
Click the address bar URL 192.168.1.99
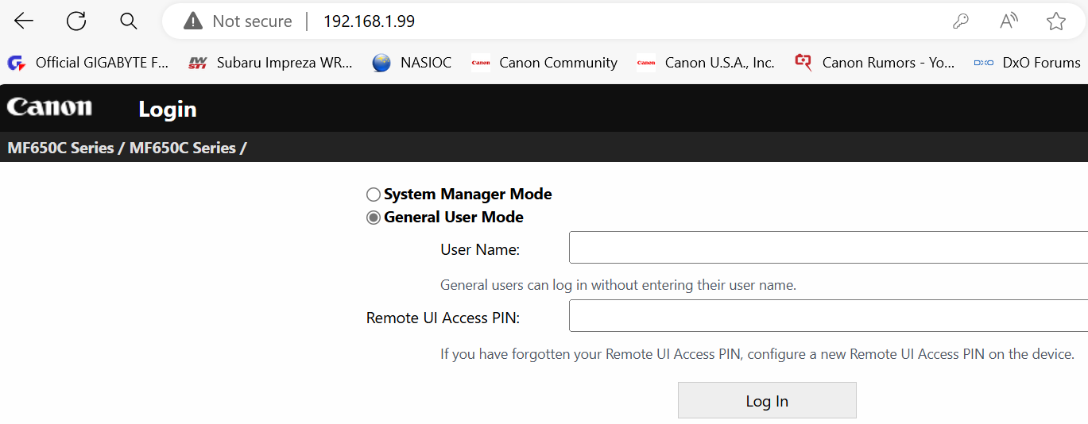[369, 21]
